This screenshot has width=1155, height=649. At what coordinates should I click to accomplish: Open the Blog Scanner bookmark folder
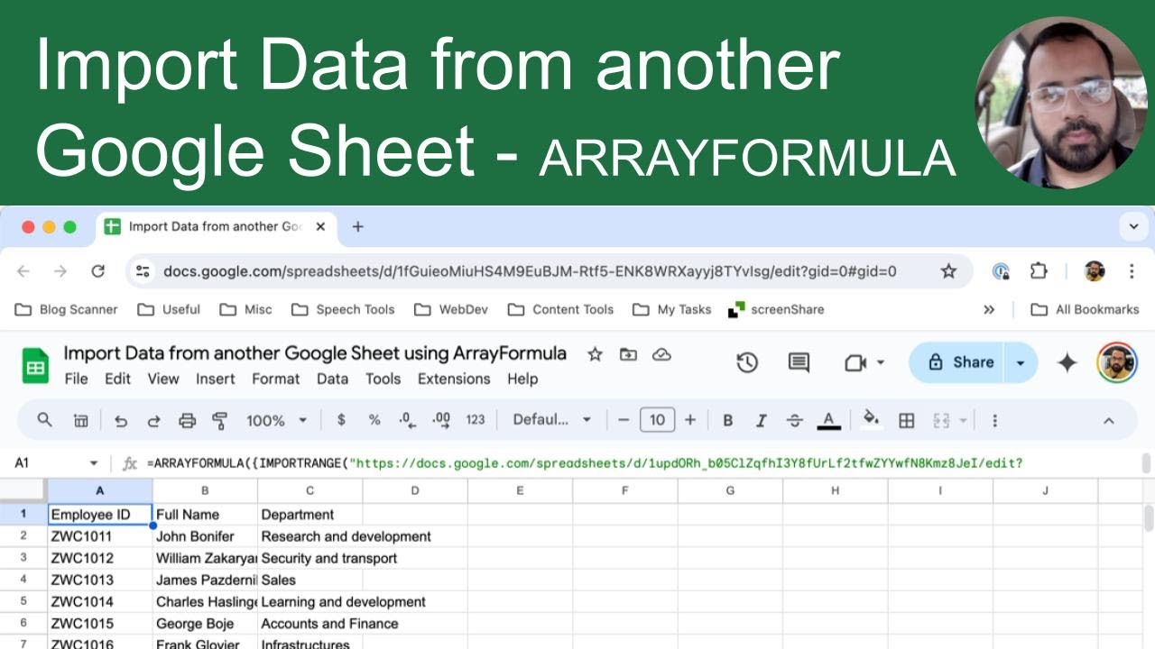pos(66,309)
